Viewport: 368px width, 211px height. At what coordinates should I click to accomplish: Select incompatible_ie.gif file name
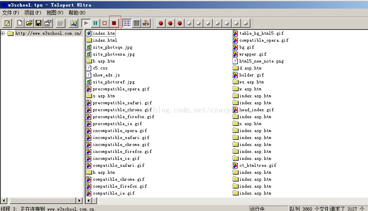click(x=116, y=159)
